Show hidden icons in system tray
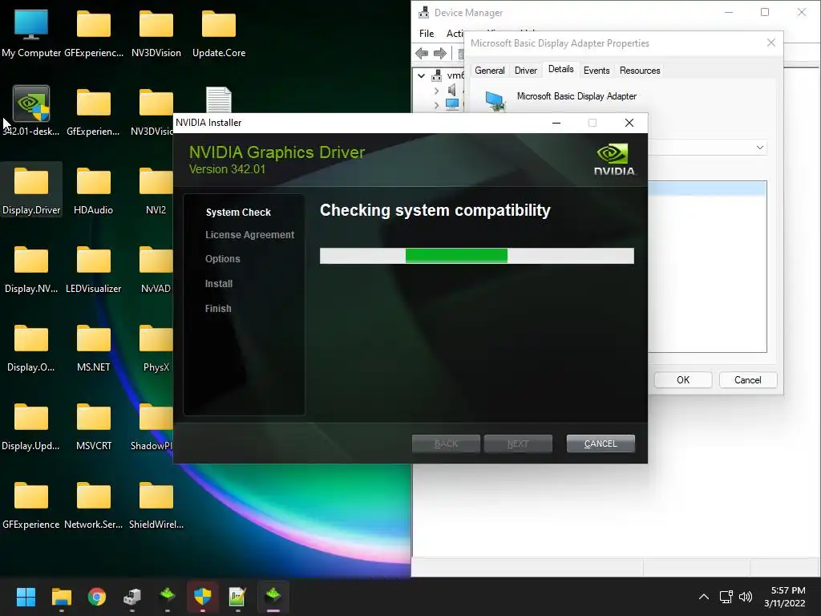Image resolution: width=821 pixels, height=616 pixels. coord(704,597)
